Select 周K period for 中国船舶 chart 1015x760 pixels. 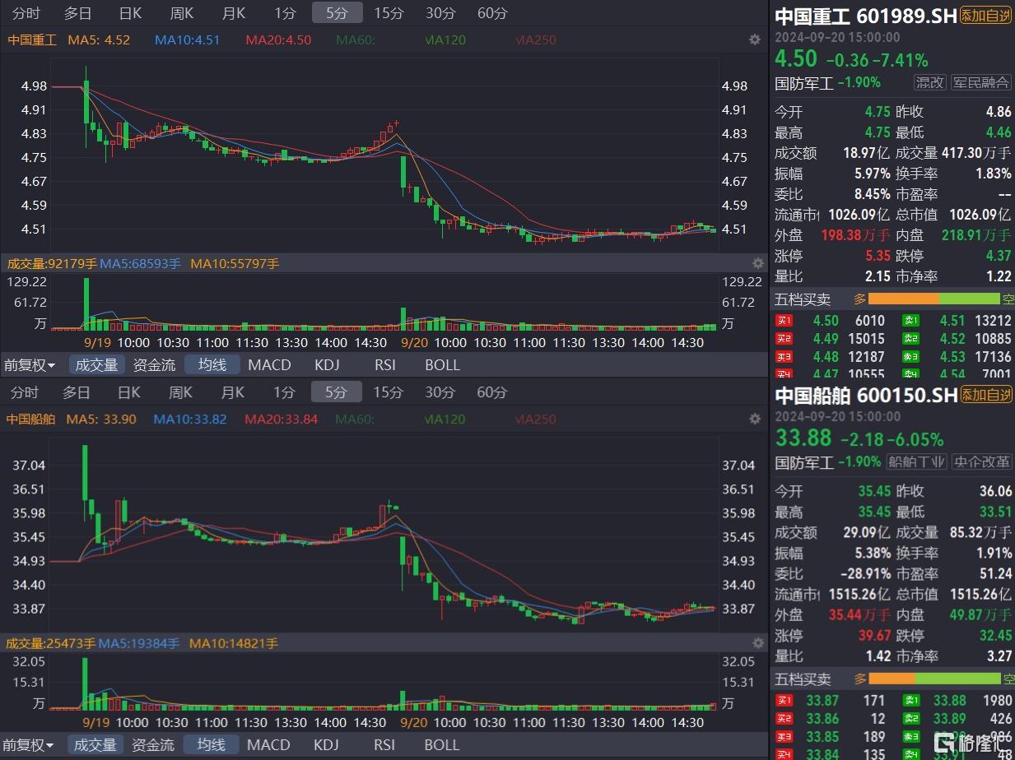[x=181, y=392]
